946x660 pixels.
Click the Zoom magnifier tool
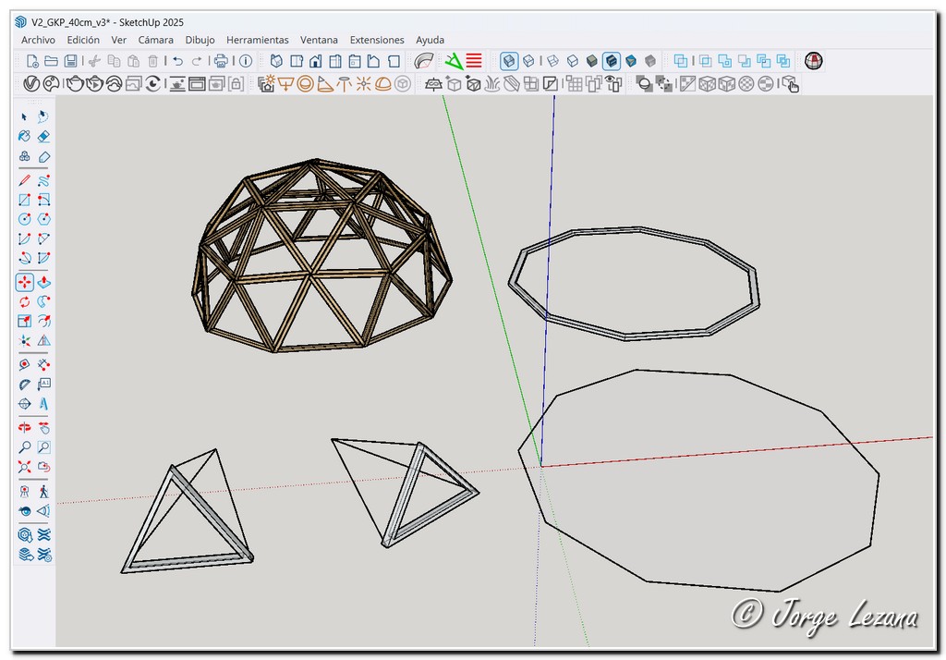24,447
